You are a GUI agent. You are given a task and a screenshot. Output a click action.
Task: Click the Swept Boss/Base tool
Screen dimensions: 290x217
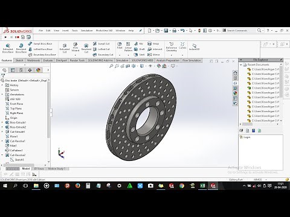[x=40, y=43]
